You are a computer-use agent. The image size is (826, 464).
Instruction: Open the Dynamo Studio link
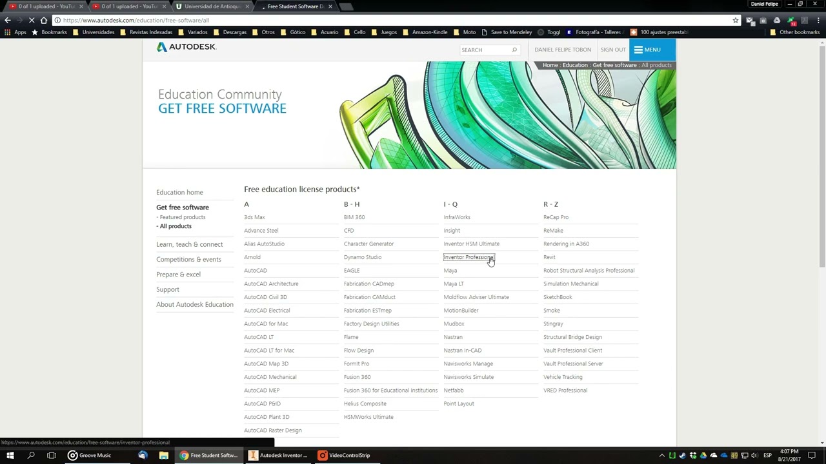pos(363,257)
